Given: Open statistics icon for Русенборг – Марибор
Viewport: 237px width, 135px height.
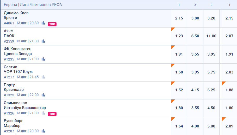Looking at the screenshot, I should (43, 131).
